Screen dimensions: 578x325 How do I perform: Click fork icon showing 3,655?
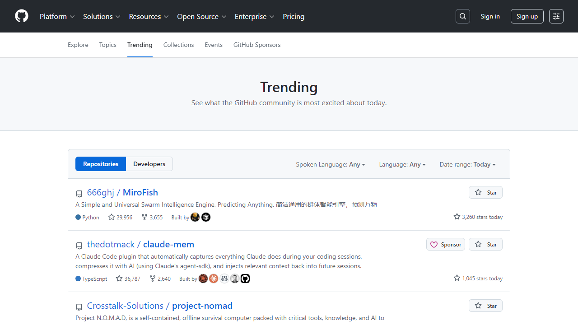coord(144,217)
